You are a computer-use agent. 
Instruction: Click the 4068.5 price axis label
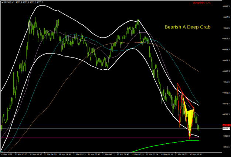(x=226, y=6)
